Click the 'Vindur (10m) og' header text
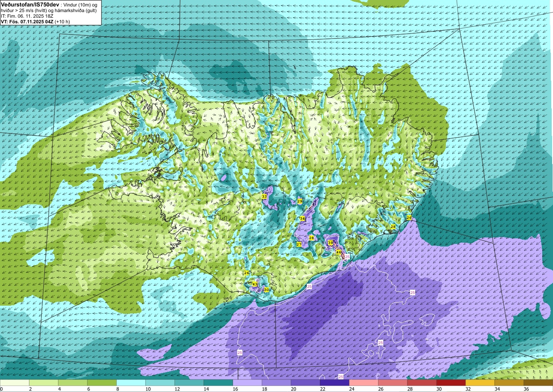553x392 pixels. [81, 4]
